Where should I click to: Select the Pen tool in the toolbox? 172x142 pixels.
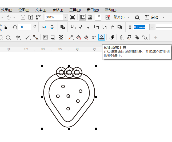click(x=121, y=38)
